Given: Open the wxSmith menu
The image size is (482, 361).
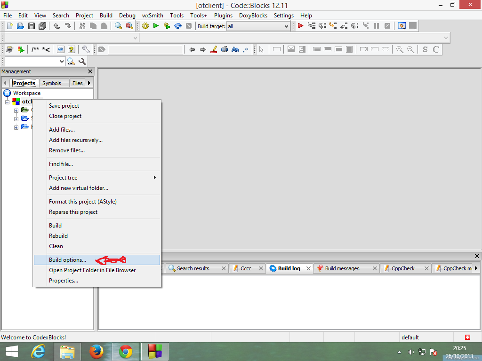Looking at the screenshot, I should coord(153,16).
